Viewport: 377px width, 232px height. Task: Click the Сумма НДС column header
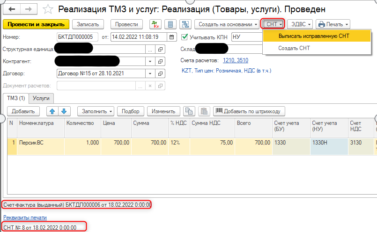pyautogui.click(x=212, y=128)
